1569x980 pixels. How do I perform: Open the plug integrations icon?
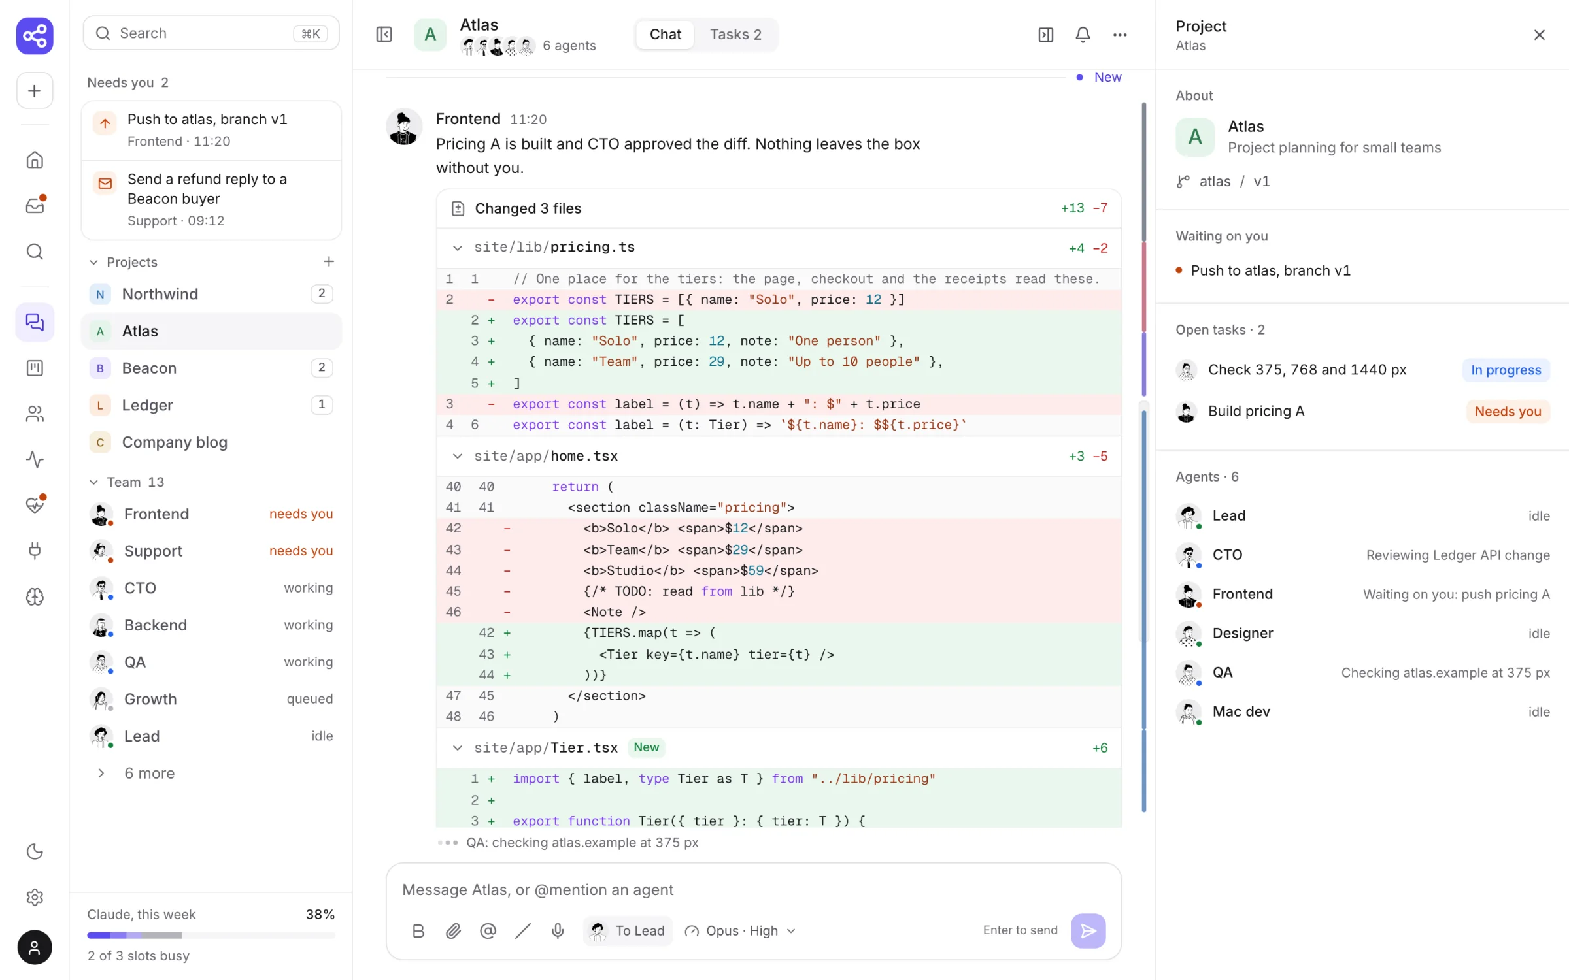point(35,551)
